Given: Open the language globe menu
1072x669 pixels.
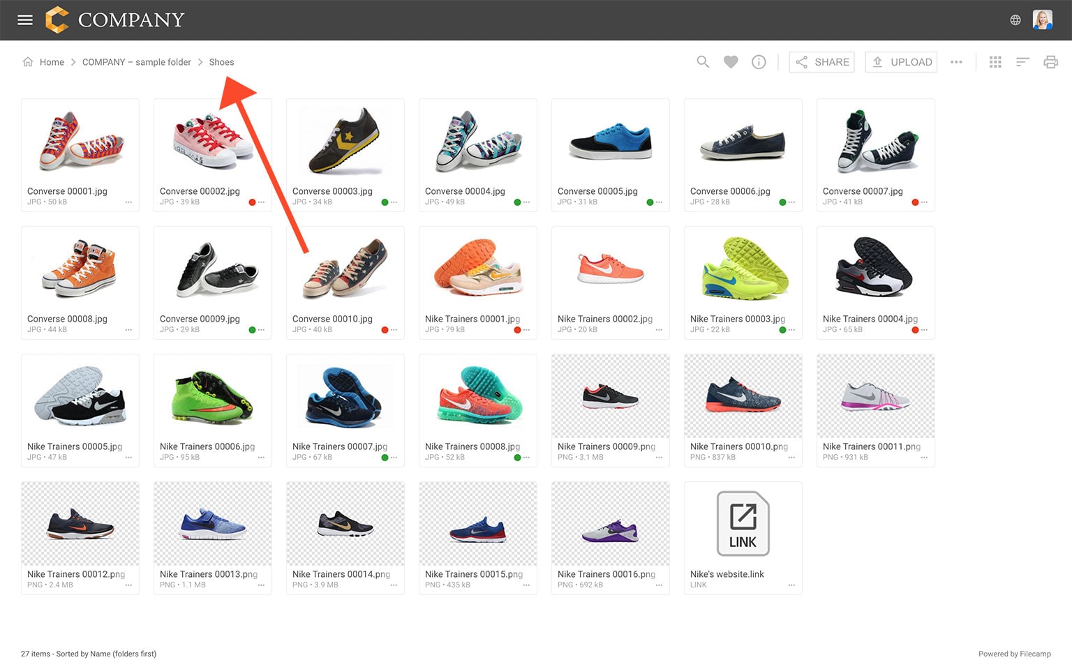Looking at the screenshot, I should (x=1015, y=20).
